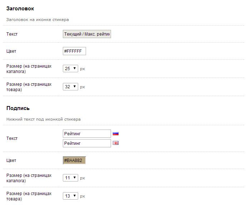Click the British flag icon beside caption text
247x205 pixels.
coord(115,143)
